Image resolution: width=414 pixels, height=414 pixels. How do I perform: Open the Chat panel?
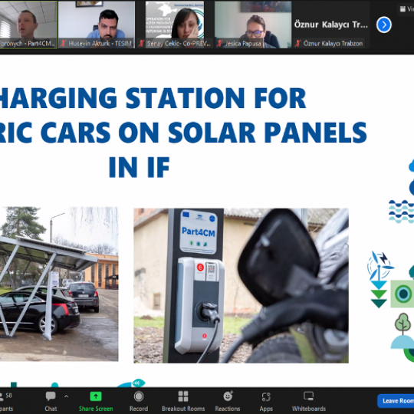point(51,401)
